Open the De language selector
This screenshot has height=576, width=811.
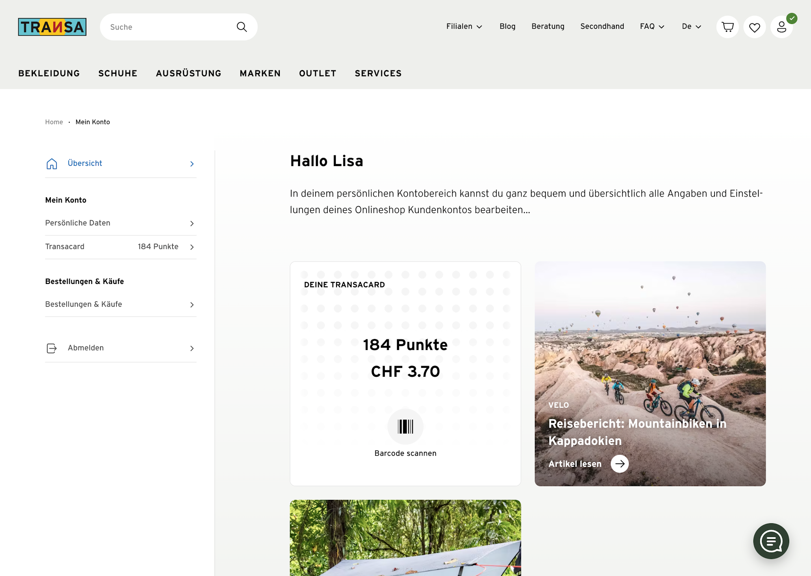coord(691,26)
